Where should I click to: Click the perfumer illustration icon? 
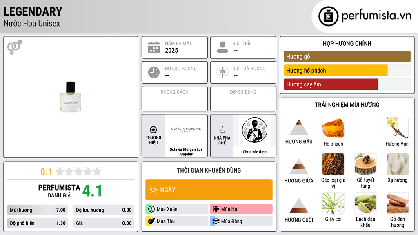tap(255, 130)
